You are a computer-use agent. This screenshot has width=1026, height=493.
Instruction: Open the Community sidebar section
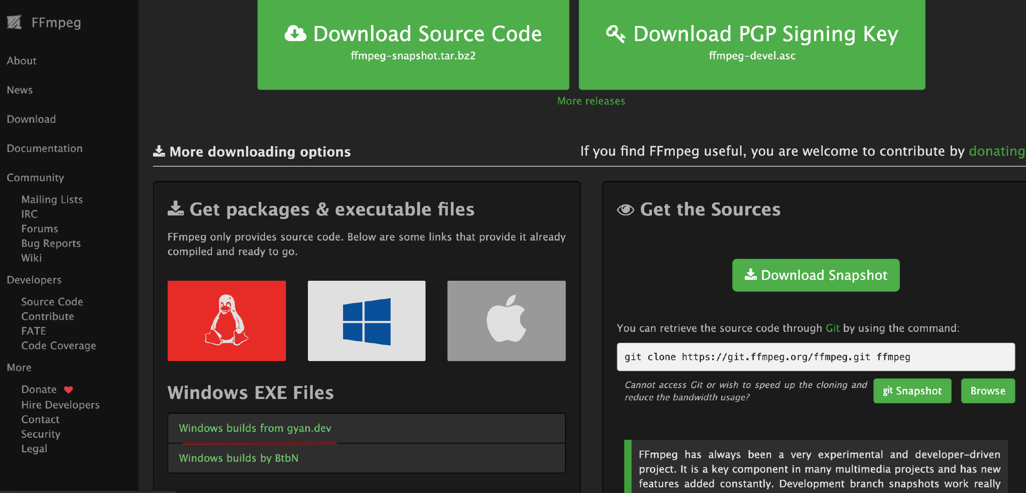35,178
